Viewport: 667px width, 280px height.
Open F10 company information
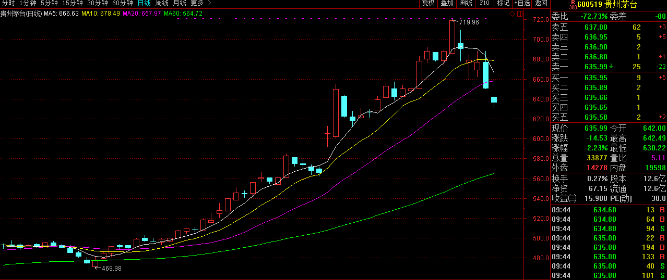coord(484,3)
